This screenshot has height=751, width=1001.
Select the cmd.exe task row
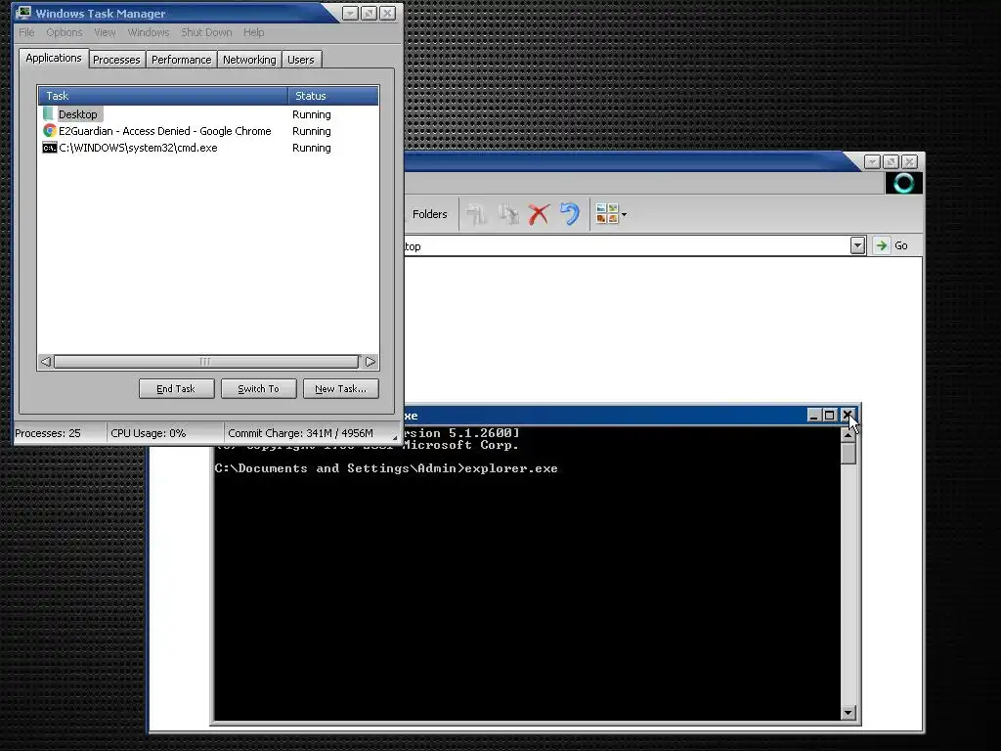tap(208, 148)
